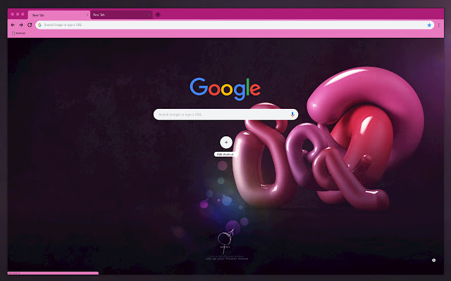This screenshot has height=281, width=451.
Task: Click the Google search box on page
Action: (x=225, y=115)
